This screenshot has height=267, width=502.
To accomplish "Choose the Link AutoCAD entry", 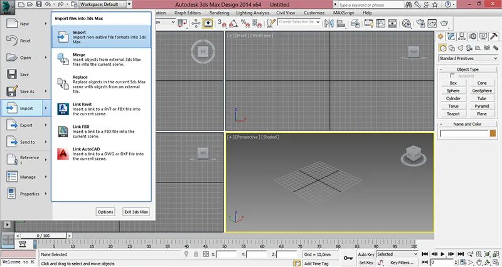I will tap(101, 154).
